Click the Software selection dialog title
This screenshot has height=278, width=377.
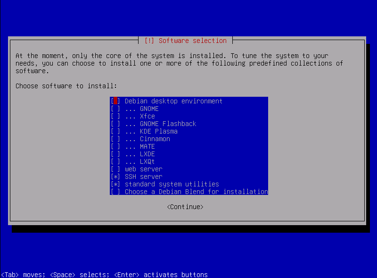click(x=192, y=41)
